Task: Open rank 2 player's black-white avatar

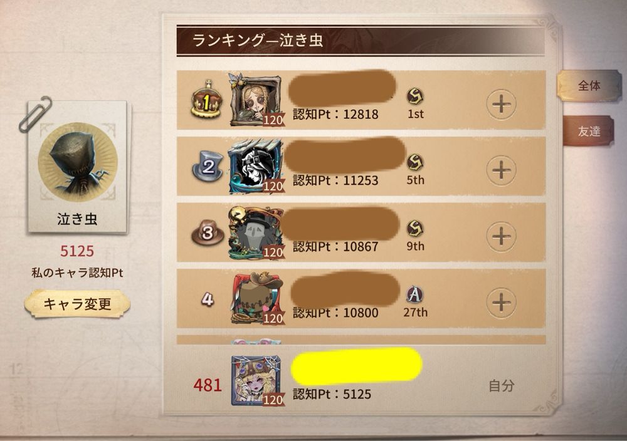Action: [x=256, y=166]
